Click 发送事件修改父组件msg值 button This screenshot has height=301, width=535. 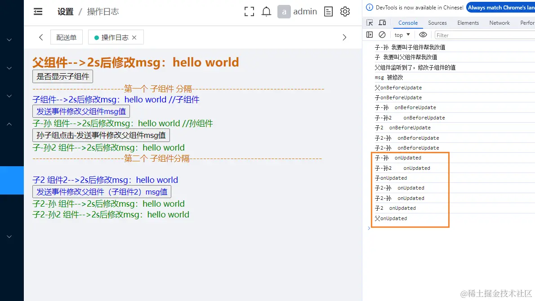click(x=81, y=111)
